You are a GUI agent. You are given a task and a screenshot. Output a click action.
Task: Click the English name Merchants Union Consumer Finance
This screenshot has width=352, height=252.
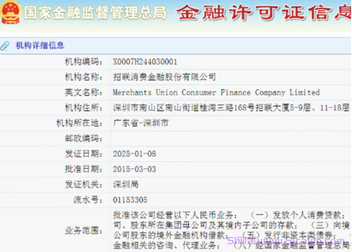click(x=216, y=93)
